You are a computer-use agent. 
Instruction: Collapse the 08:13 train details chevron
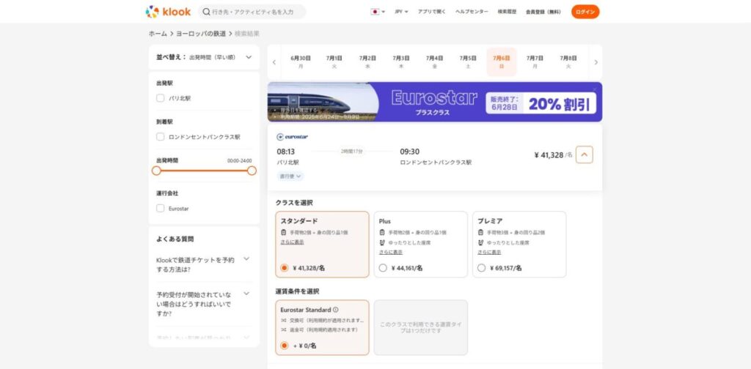click(585, 154)
